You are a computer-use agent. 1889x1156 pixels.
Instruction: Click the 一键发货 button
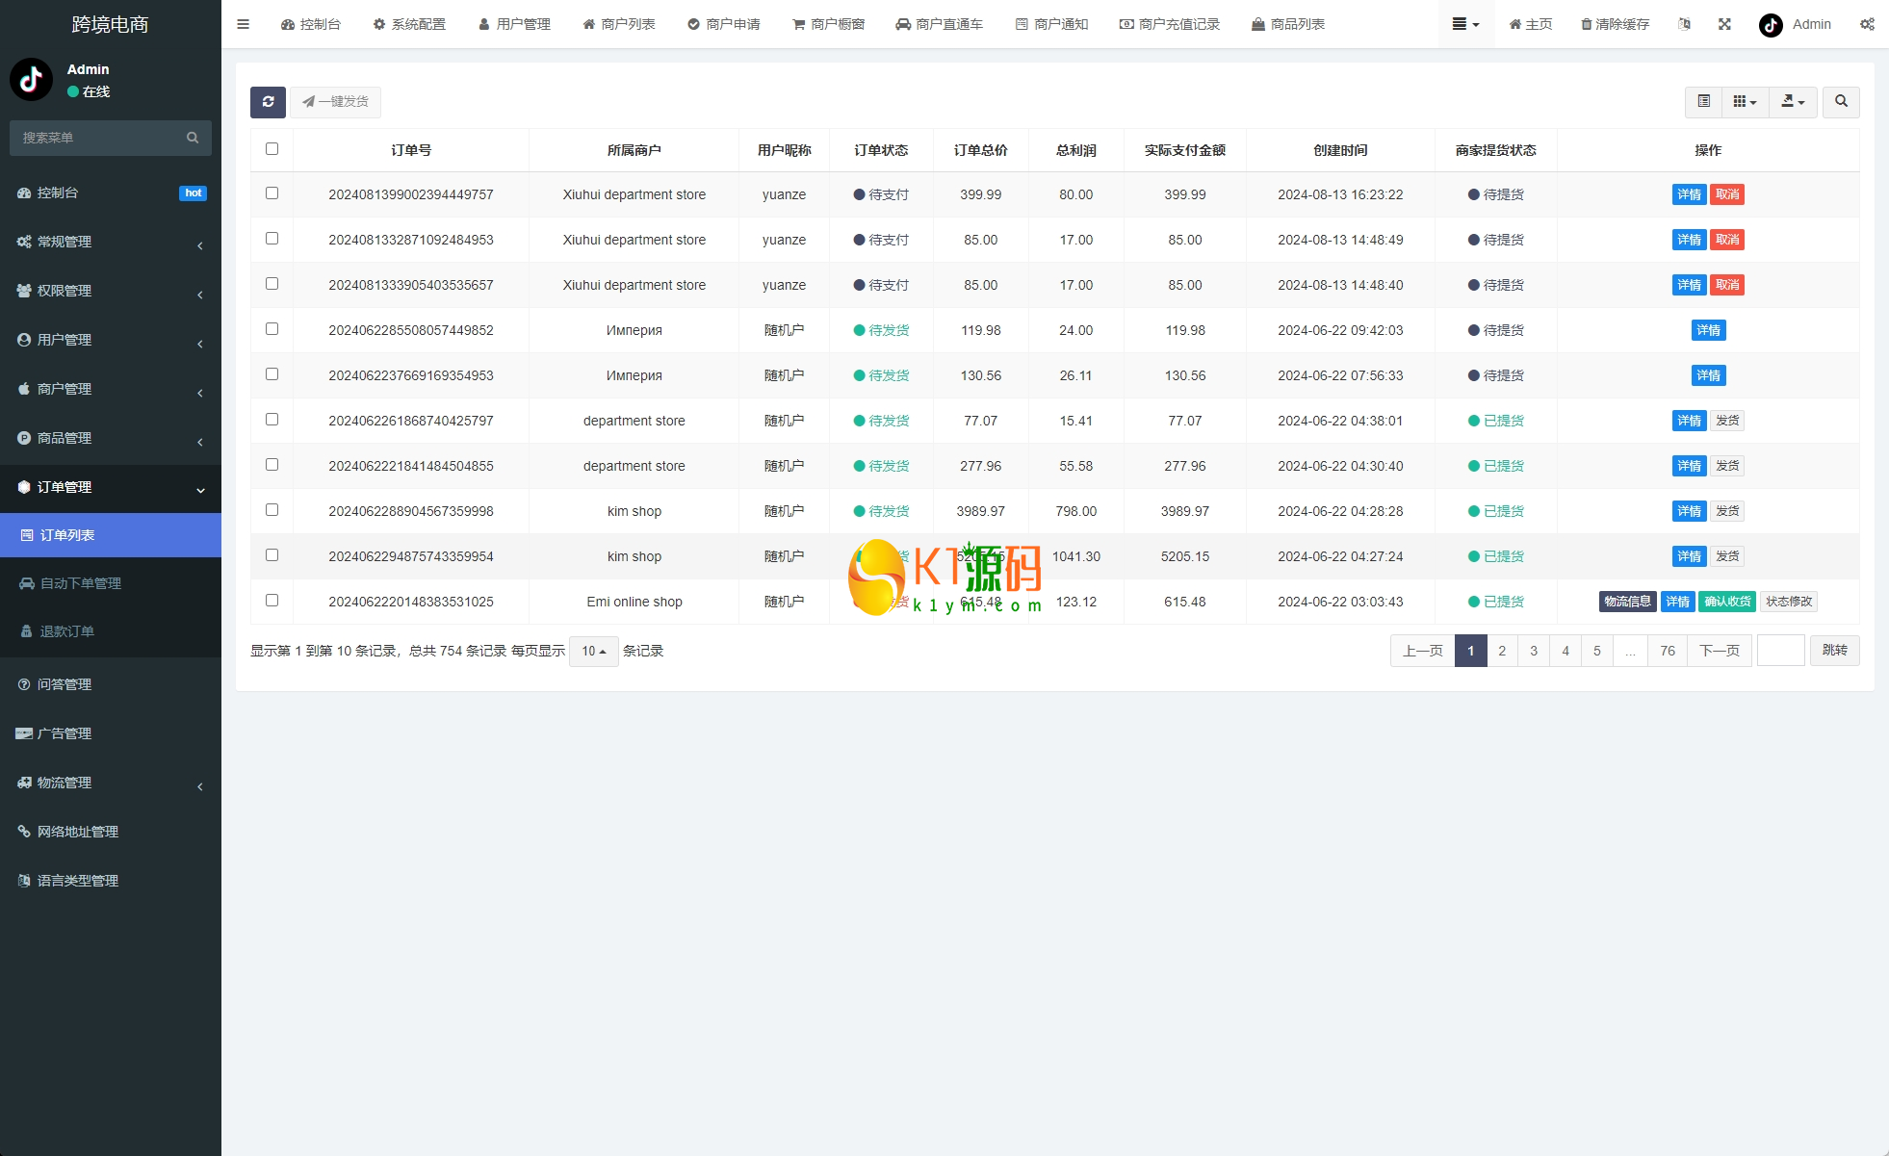tap(335, 102)
